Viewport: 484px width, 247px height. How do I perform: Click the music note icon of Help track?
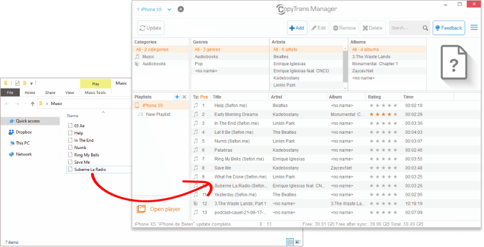(x=195, y=105)
